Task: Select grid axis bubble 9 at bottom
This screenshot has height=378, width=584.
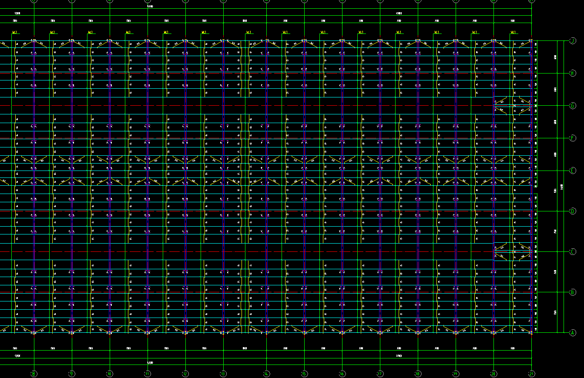Action: (72, 373)
